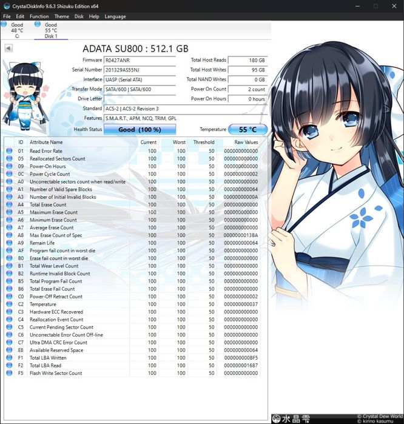Click the status orb for Average Erase Count
The height and width of the screenshot is (424, 404).
pos(9,227)
